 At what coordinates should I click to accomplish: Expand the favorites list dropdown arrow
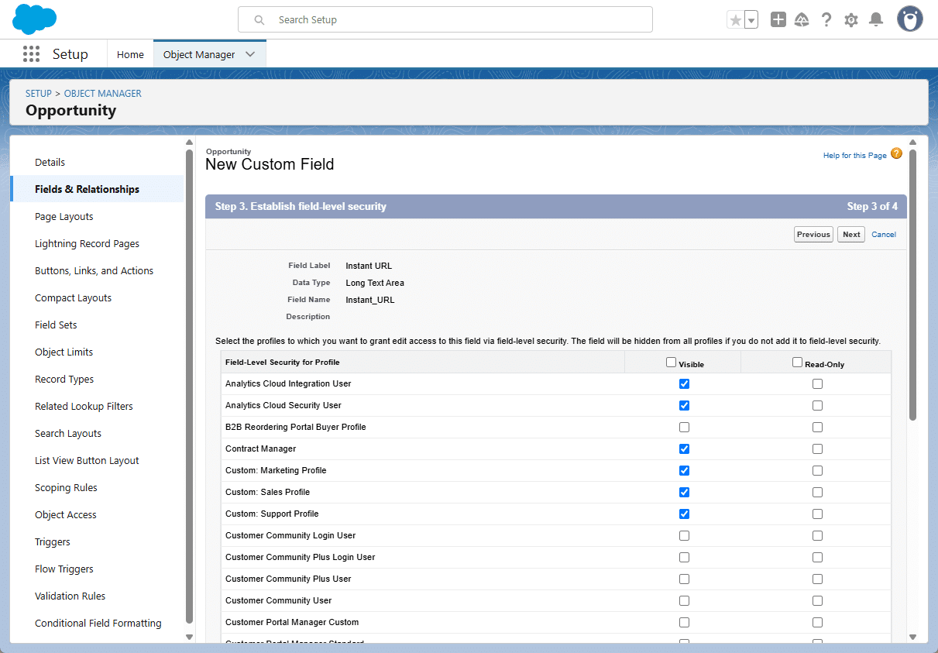click(x=751, y=20)
